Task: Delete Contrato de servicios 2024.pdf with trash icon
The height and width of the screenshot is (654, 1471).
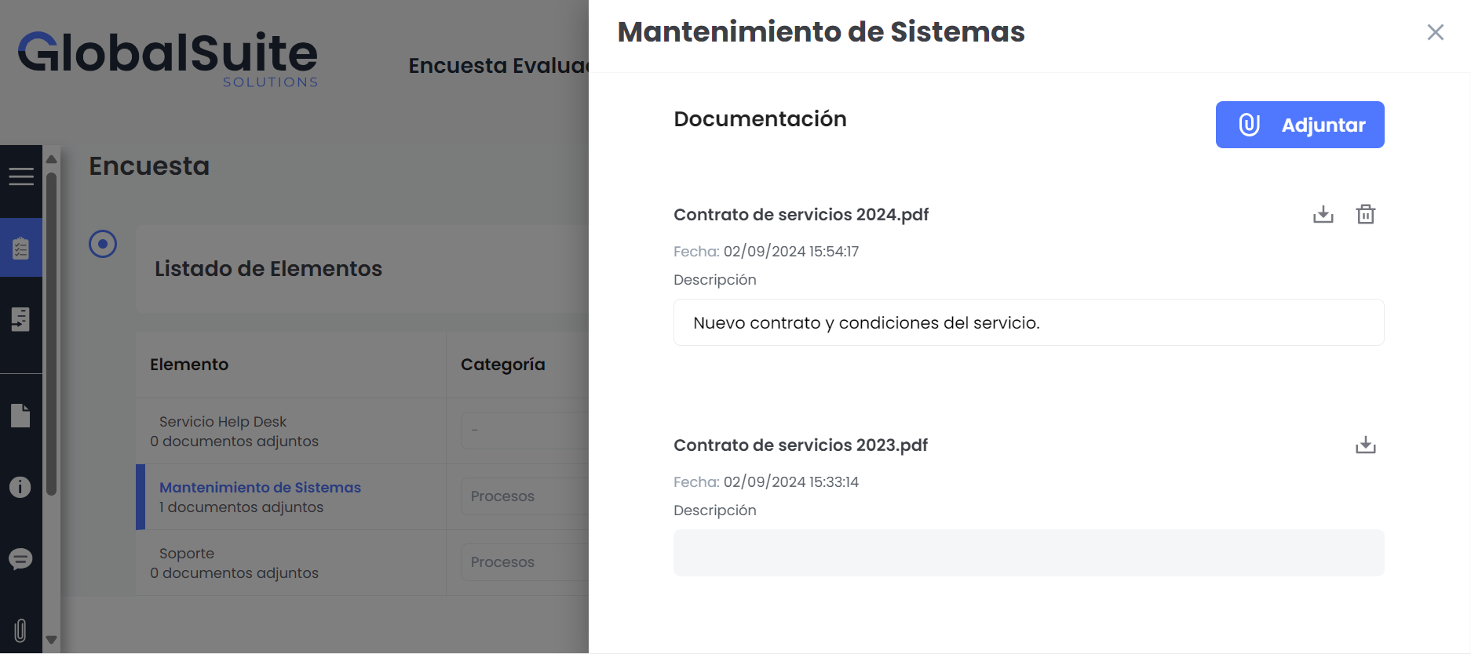Action: tap(1365, 214)
